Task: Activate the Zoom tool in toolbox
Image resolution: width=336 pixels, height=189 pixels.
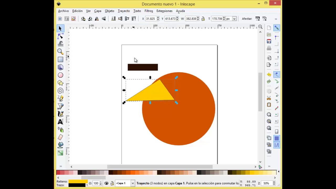Action: 60,51
